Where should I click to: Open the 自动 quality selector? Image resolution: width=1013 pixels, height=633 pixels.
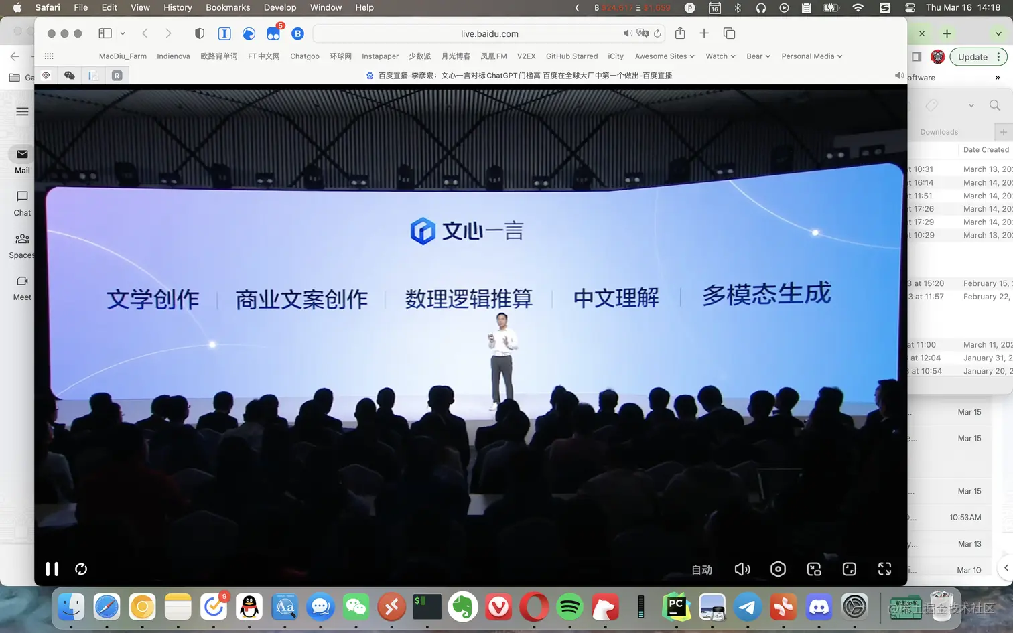[x=701, y=569]
